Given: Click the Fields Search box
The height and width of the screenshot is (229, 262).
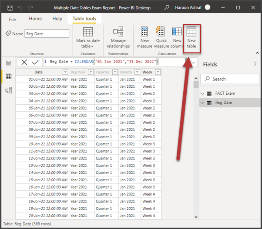Looking at the screenshot, I should coord(230,79).
